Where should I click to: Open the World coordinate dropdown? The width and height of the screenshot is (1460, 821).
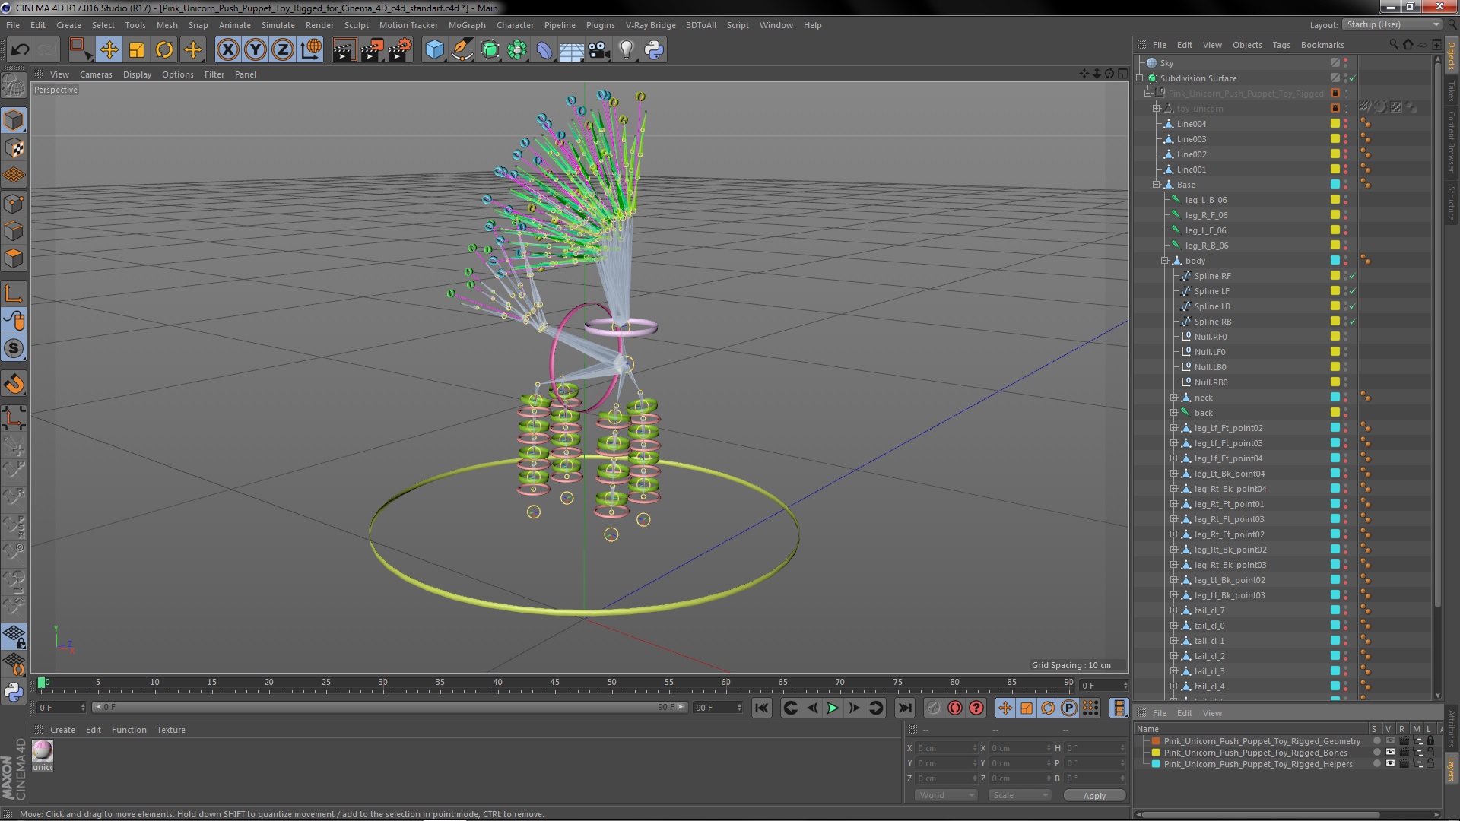tap(945, 795)
